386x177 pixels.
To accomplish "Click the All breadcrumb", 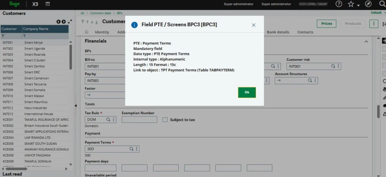I will (x=82, y=13).
